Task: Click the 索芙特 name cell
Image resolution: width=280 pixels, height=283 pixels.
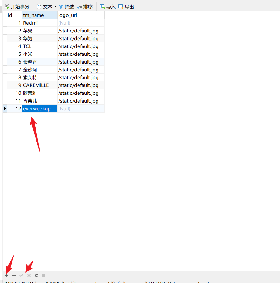Action: pyautogui.click(x=40, y=77)
